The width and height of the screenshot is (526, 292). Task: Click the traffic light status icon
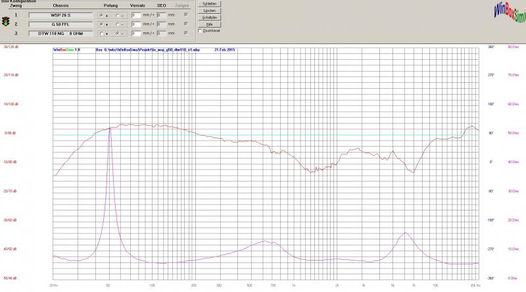(7, 22)
